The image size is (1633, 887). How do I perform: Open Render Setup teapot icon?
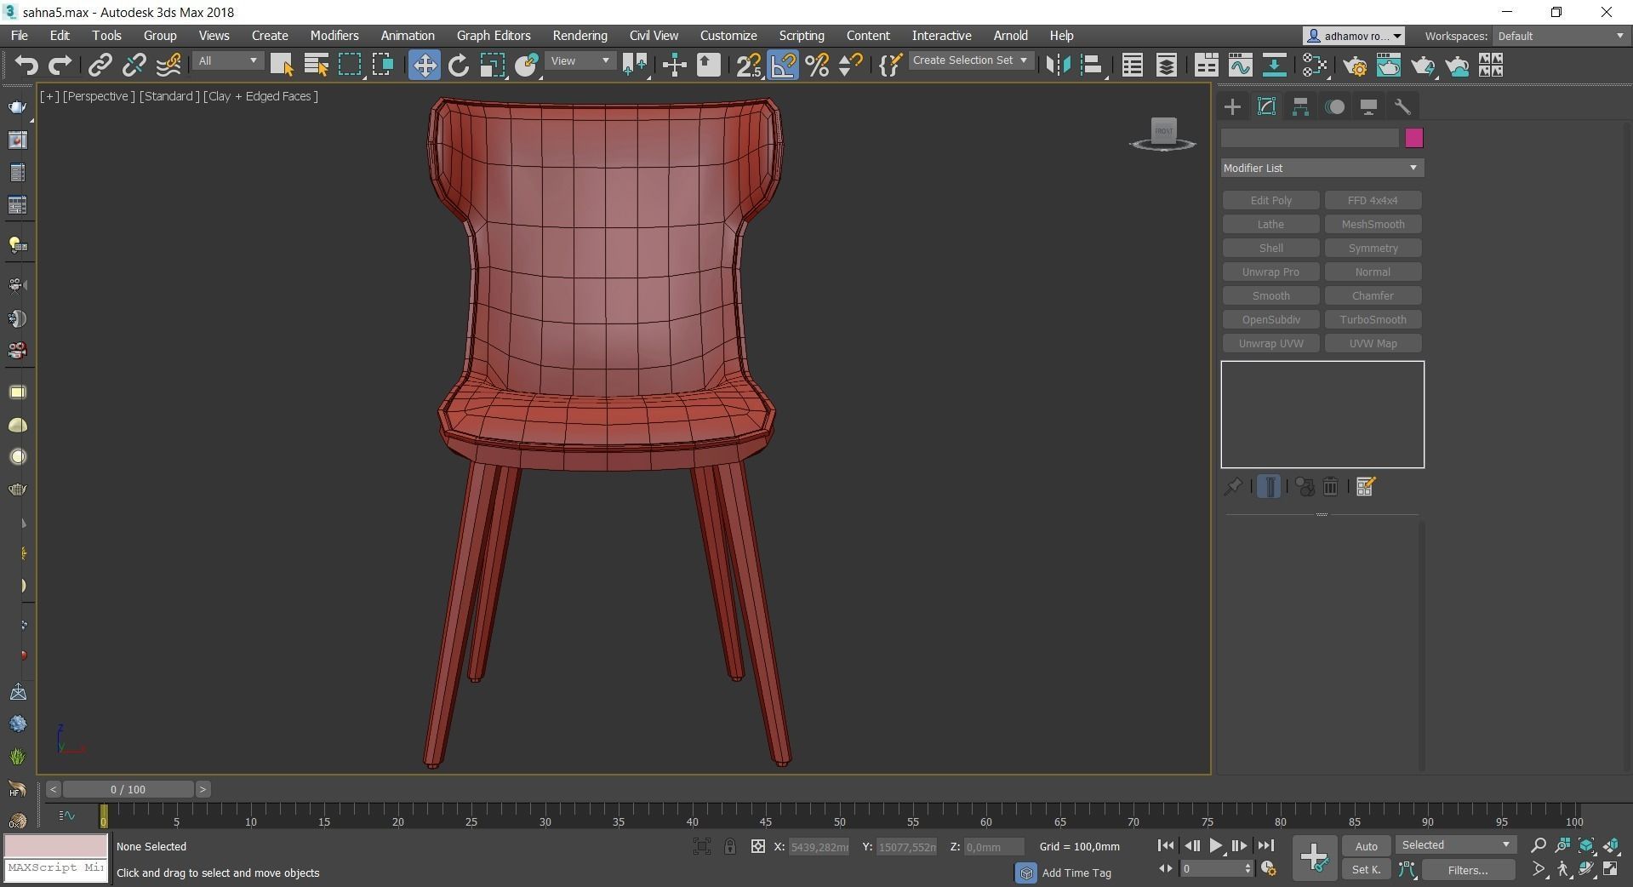pos(1355,65)
